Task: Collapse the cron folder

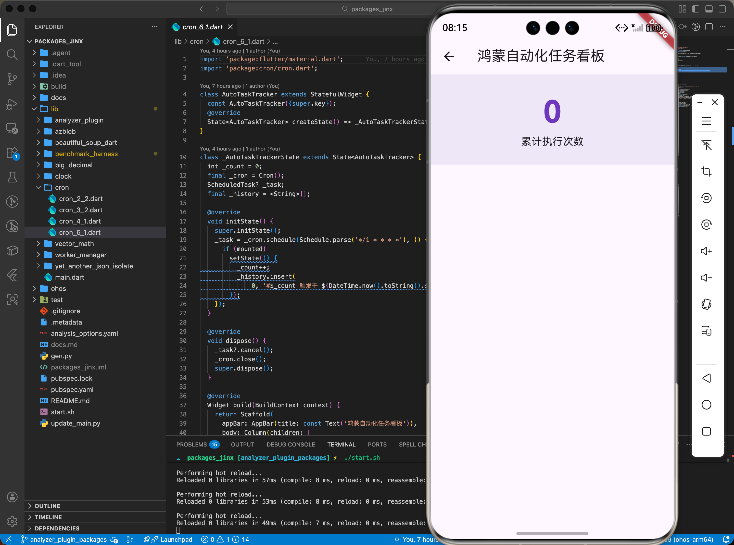Action: pyautogui.click(x=62, y=187)
